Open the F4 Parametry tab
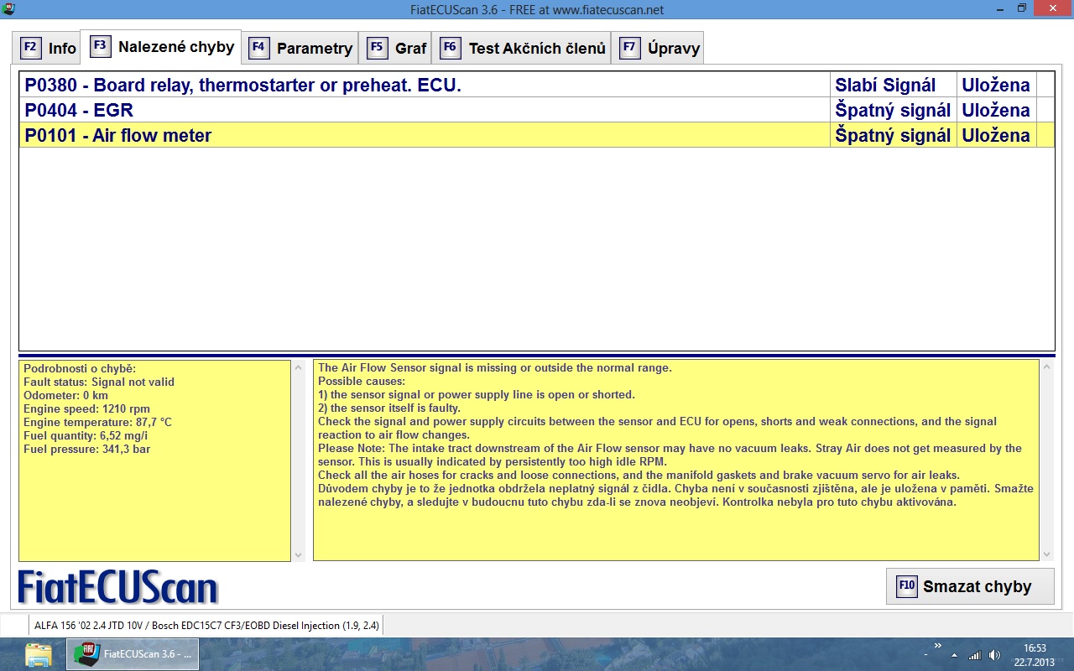 point(301,48)
